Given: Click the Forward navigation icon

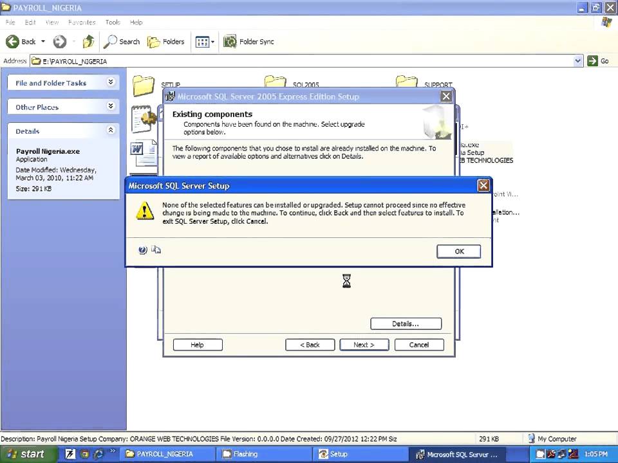Looking at the screenshot, I should (x=59, y=41).
